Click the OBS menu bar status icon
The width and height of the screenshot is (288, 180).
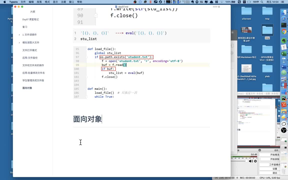(135, 2)
